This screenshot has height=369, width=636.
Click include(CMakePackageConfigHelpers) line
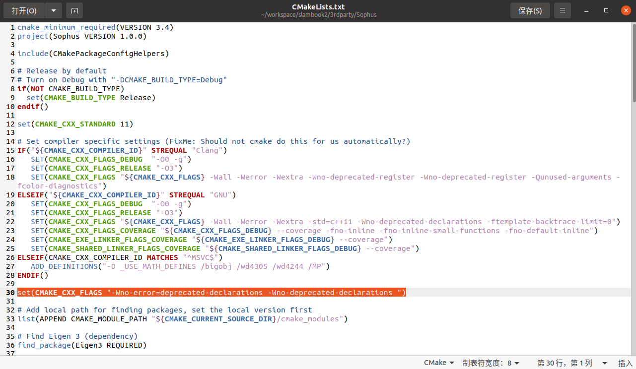click(93, 53)
